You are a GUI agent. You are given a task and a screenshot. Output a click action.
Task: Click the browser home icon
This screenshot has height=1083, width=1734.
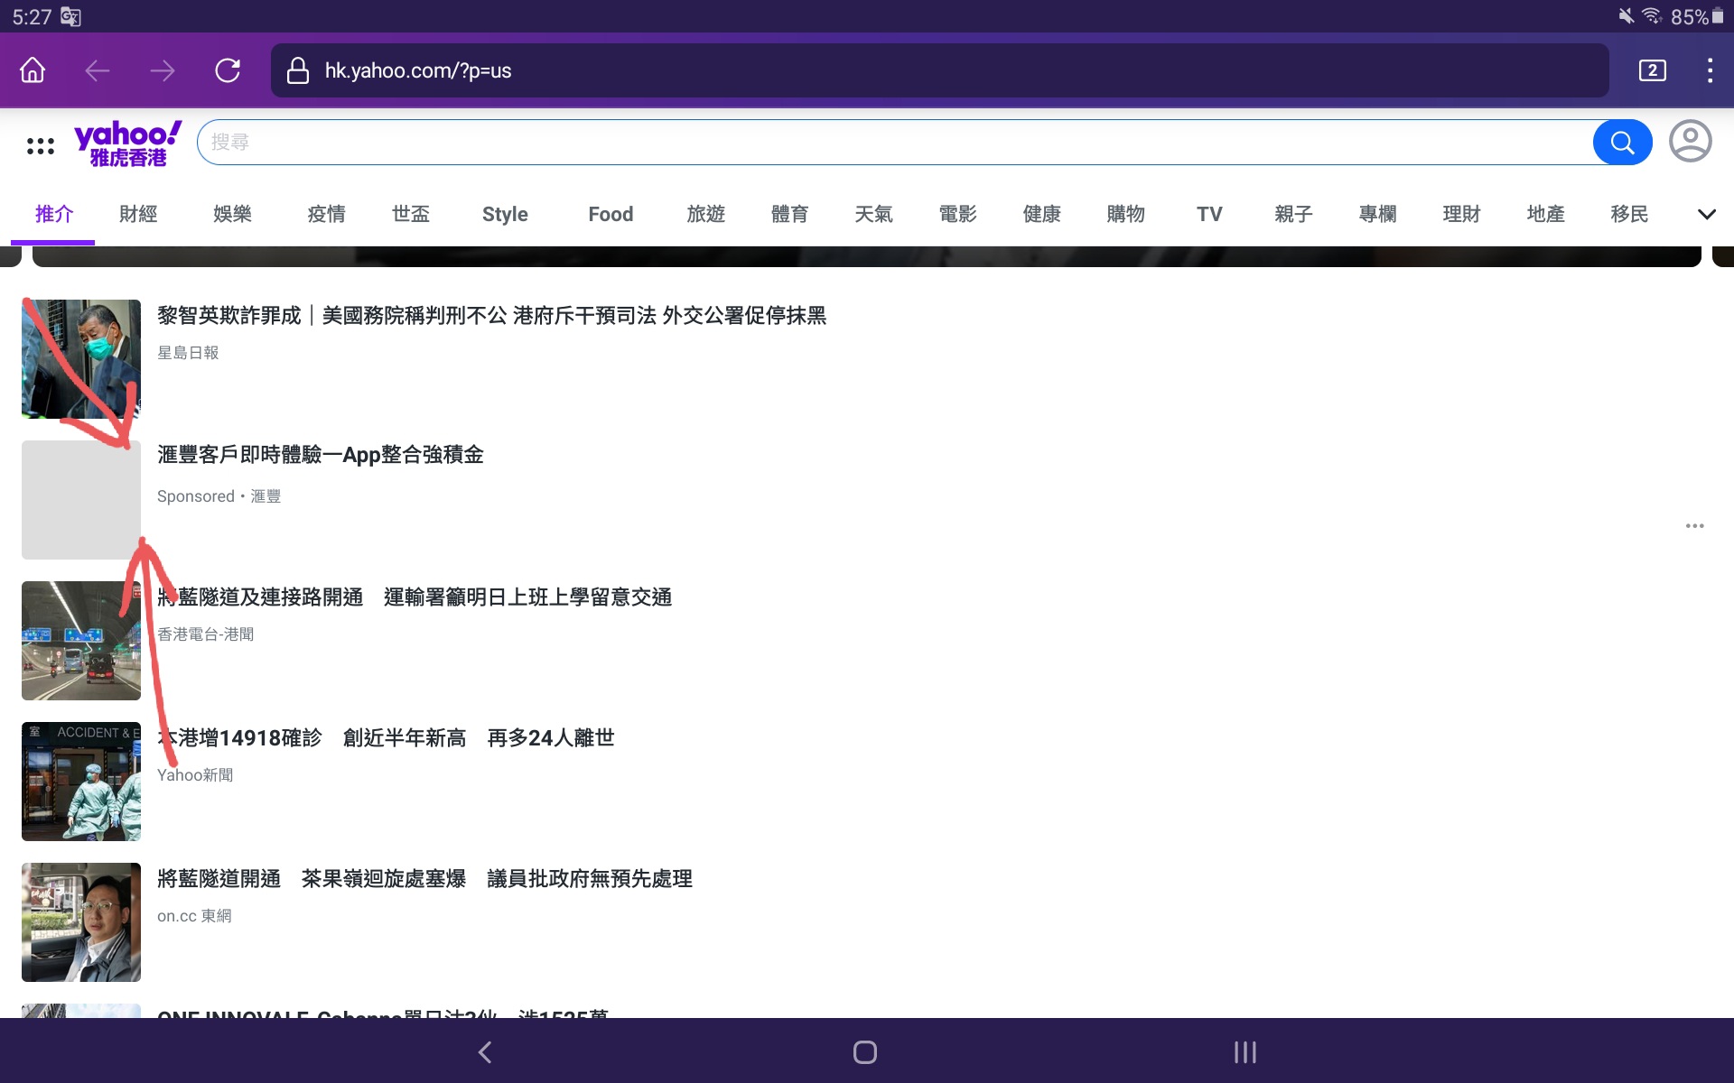point(32,70)
